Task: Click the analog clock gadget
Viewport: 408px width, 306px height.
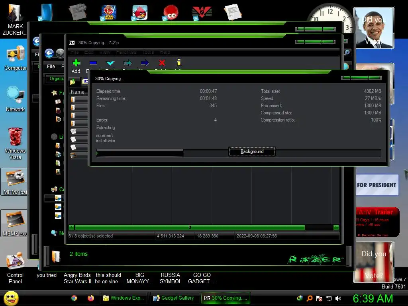Action: (330, 18)
